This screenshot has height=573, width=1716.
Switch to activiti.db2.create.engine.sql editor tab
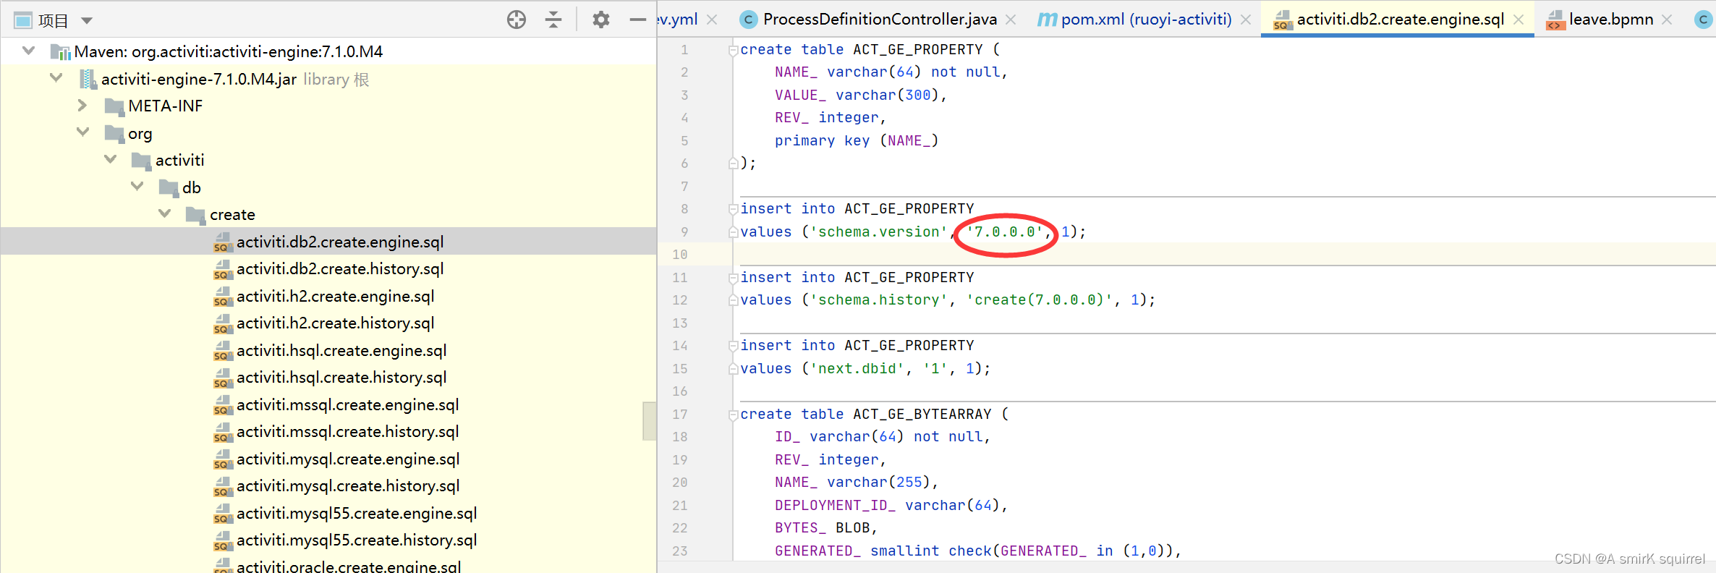tap(1400, 20)
